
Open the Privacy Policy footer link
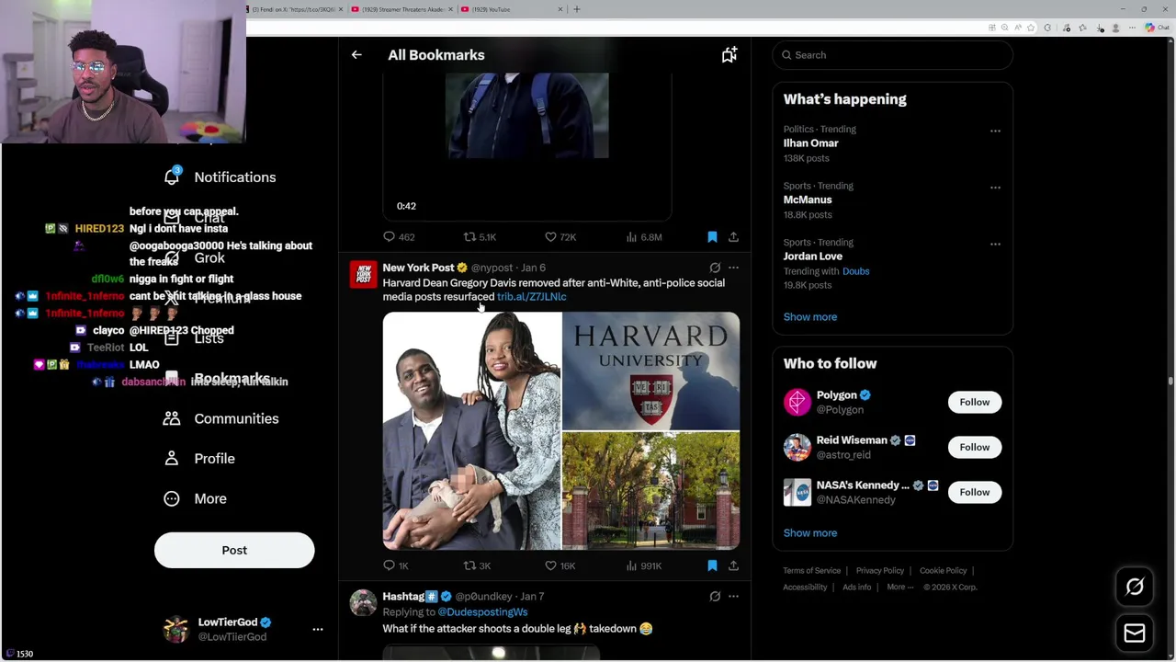click(880, 571)
